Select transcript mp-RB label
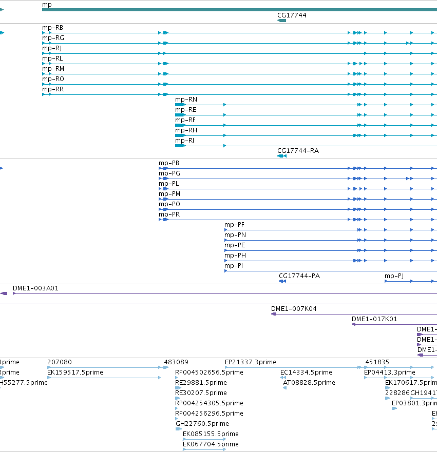This screenshot has height=452, width=437. [x=52, y=28]
